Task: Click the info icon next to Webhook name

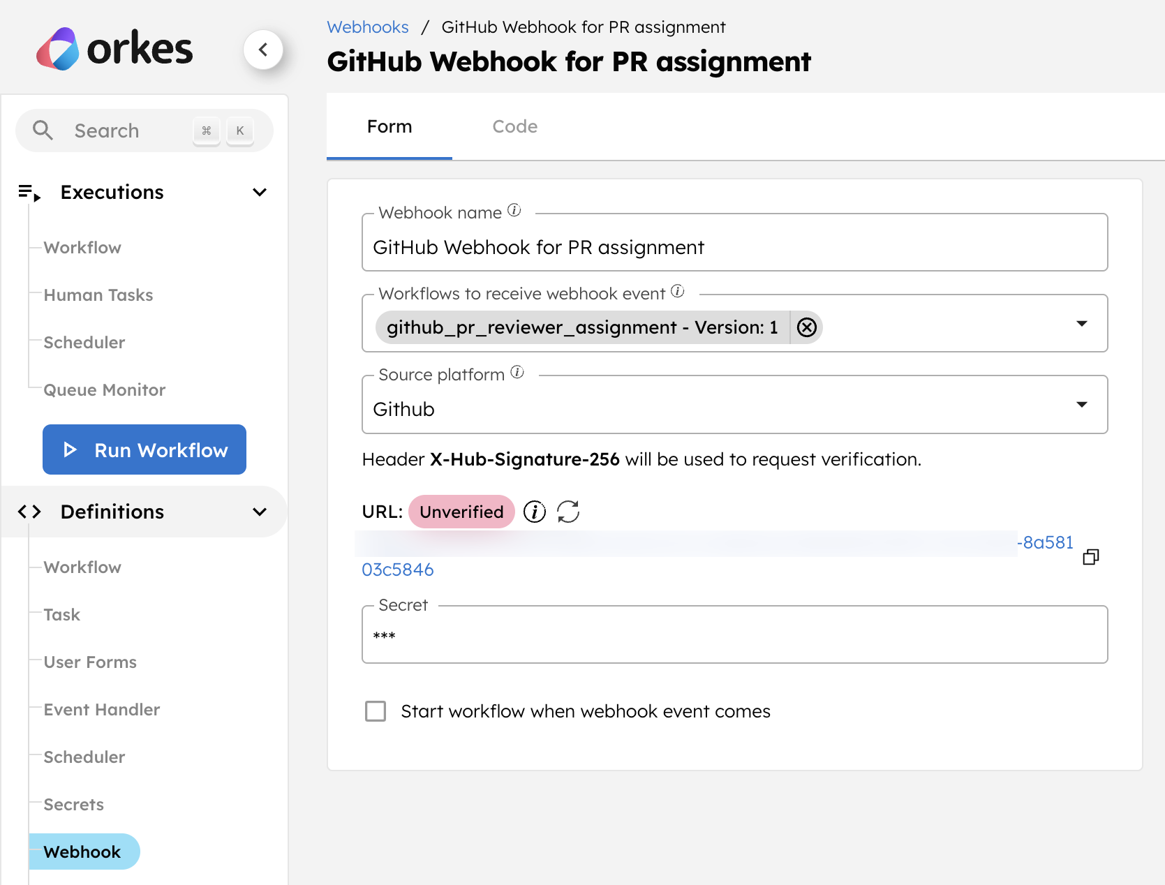Action: pyautogui.click(x=514, y=210)
